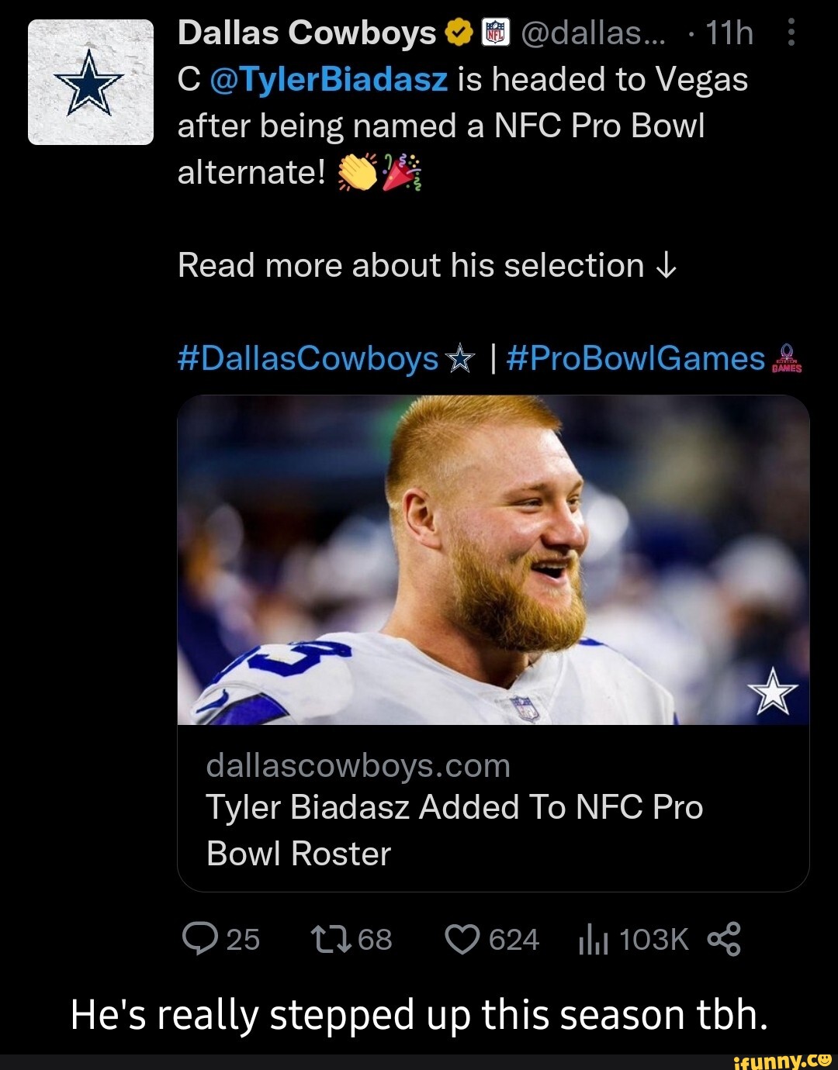
Task: Open the three-dot more options menu
Action: pyautogui.click(x=791, y=33)
